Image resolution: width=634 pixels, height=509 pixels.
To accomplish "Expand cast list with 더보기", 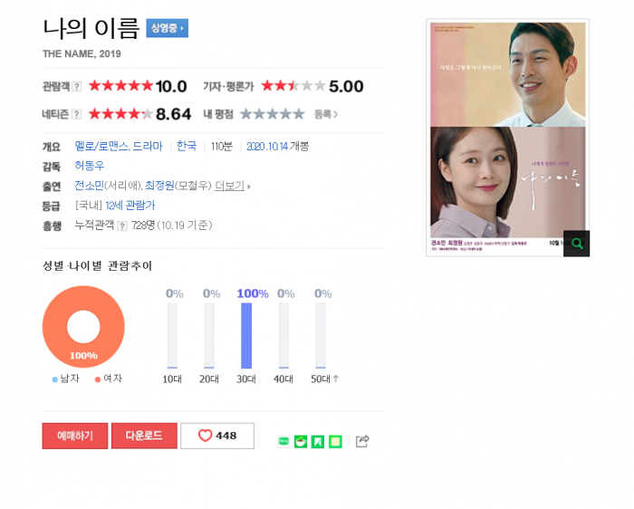I will [233, 186].
